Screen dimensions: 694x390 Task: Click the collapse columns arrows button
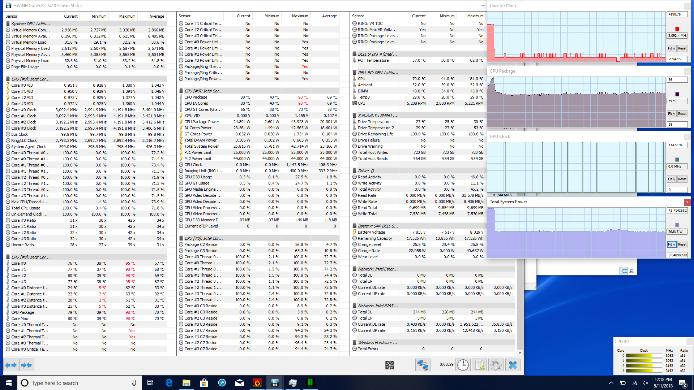click(x=27, y=365)
